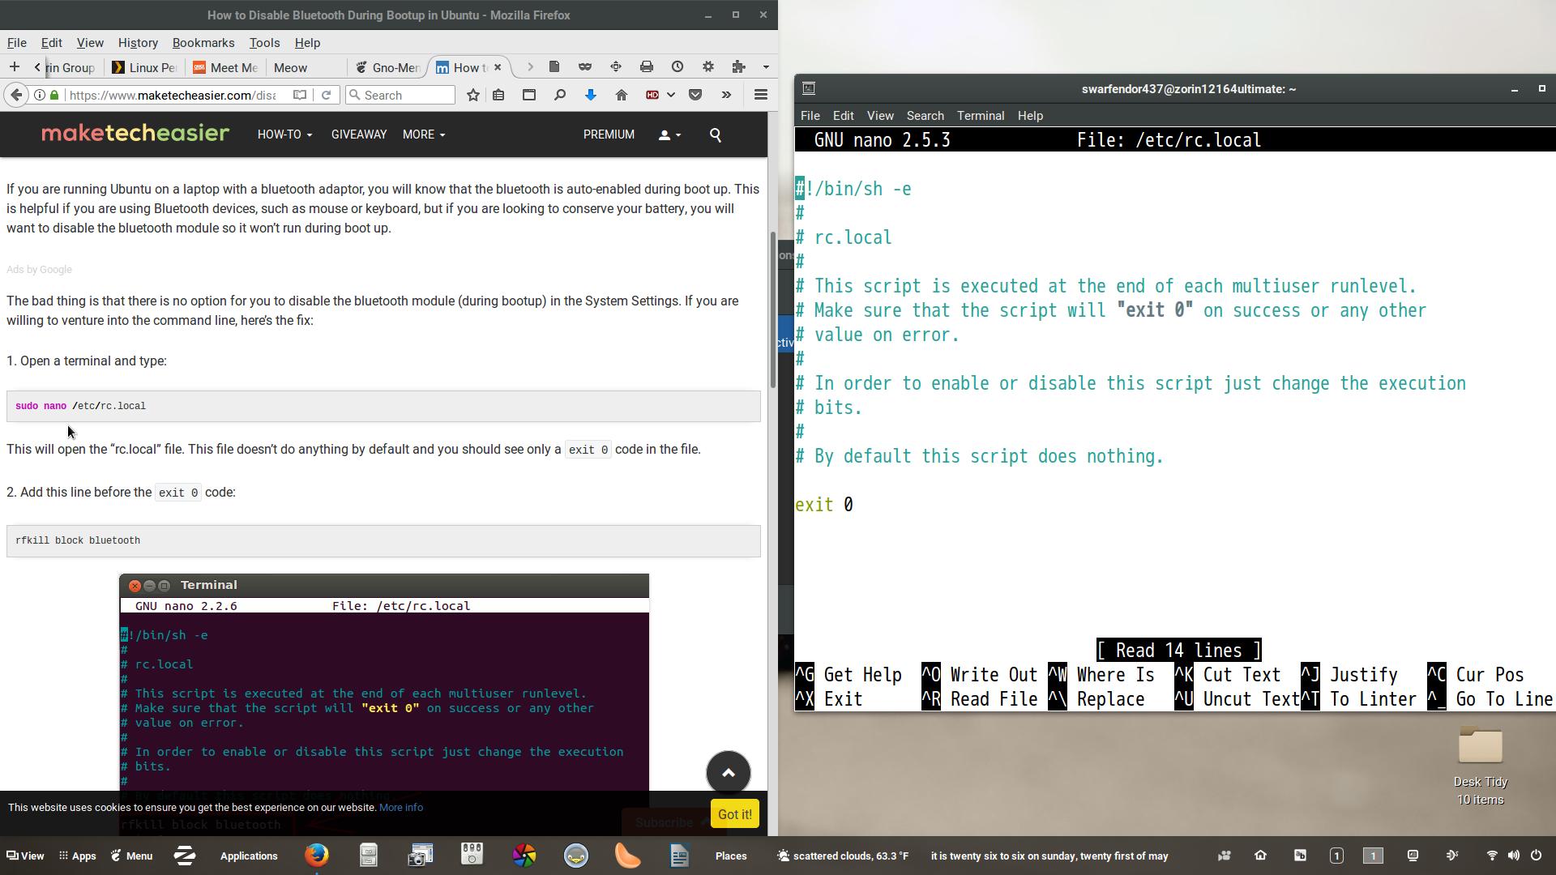Toggle the HD video quality button
This screenshot has height=875, width=1556.
point(652,95)
